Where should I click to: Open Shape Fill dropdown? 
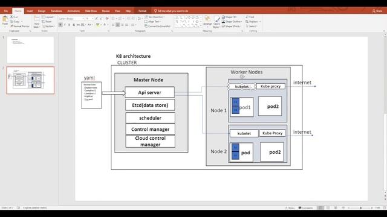(230, 17)
